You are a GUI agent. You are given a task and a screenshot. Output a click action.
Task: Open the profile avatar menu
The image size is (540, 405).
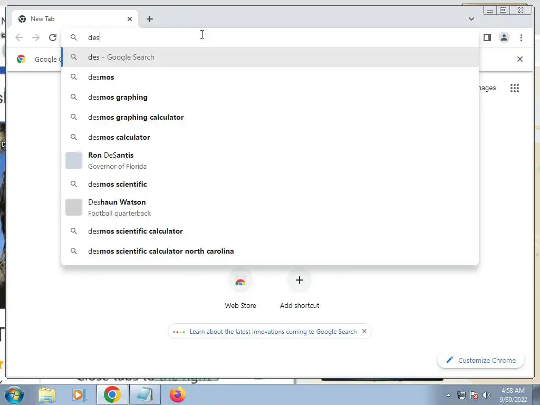click(504, 37)
